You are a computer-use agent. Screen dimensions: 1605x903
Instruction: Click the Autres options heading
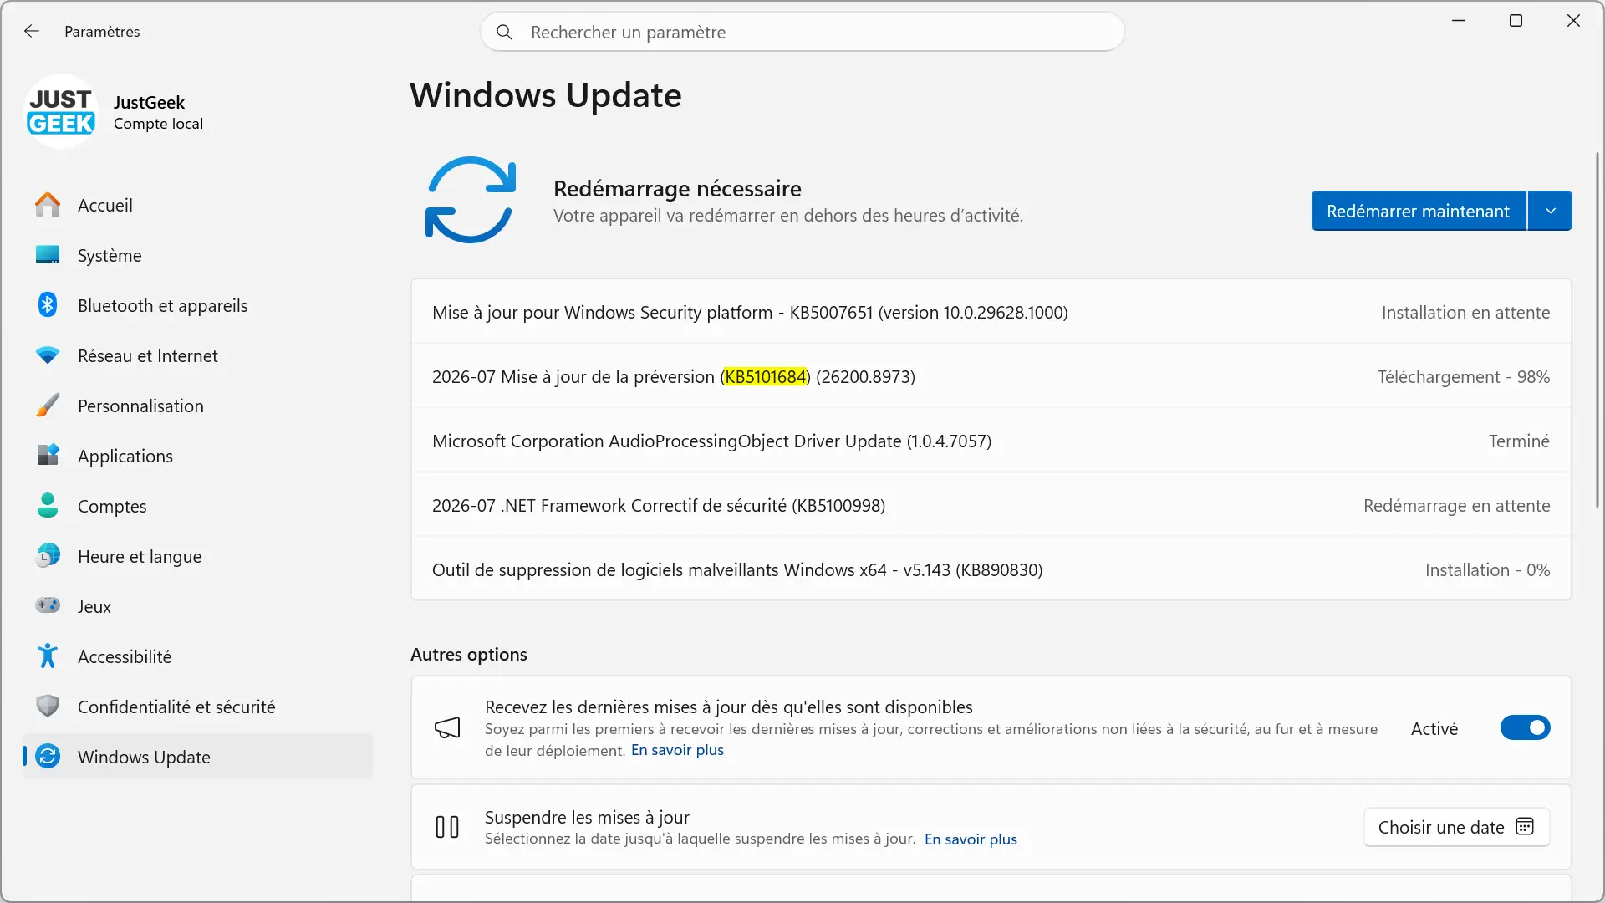pos(469,654)
